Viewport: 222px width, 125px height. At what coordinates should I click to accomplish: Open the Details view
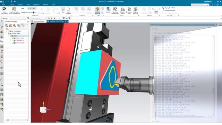click(108, 10)
